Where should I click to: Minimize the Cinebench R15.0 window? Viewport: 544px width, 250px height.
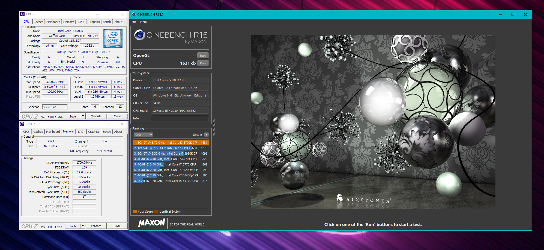tap(501, 14)
